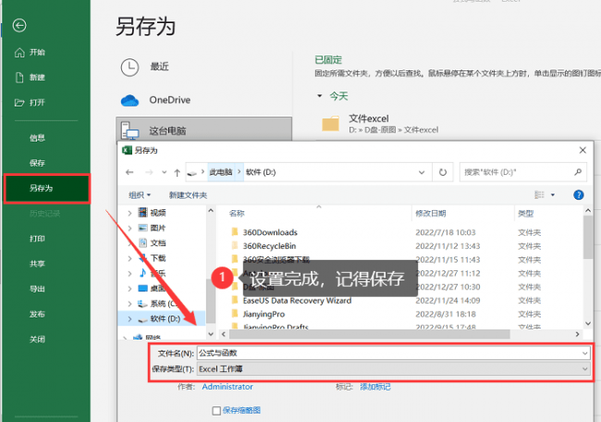
Task: Expand the 下载 tree node
Action: 129,258
